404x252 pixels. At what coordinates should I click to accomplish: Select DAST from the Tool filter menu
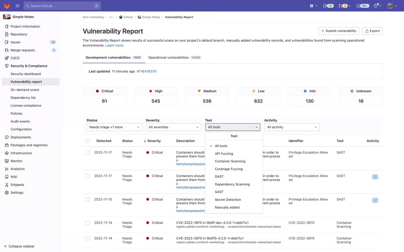click(x=220, y=176)
